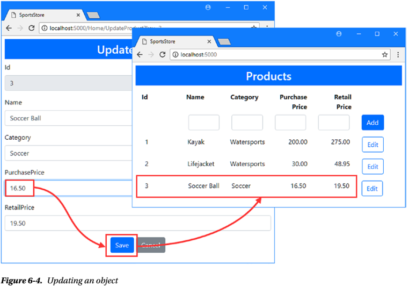Select the 275.00 retail price cell
The width and height of the screenshot is (409, 286).
coord(340,142)
